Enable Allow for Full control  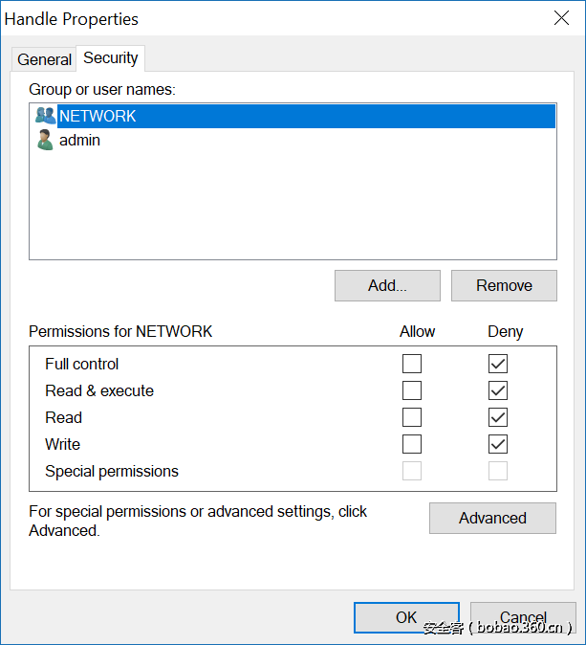[x=412, y=364]
